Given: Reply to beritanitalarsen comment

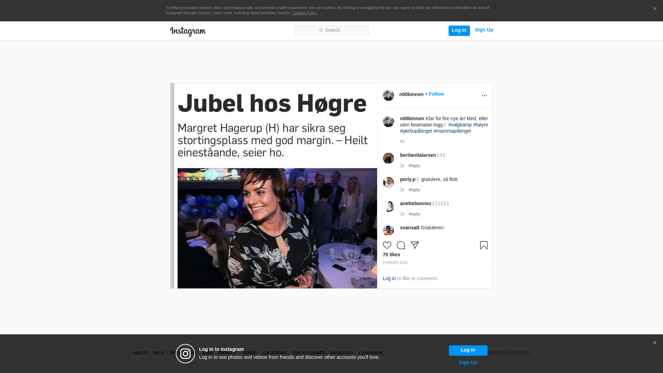Looking at the screenshot, I should tap(414, 166).
